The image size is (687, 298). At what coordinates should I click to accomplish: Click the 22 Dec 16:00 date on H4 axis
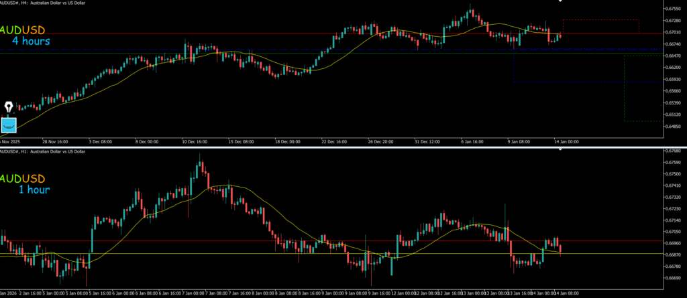334,142
